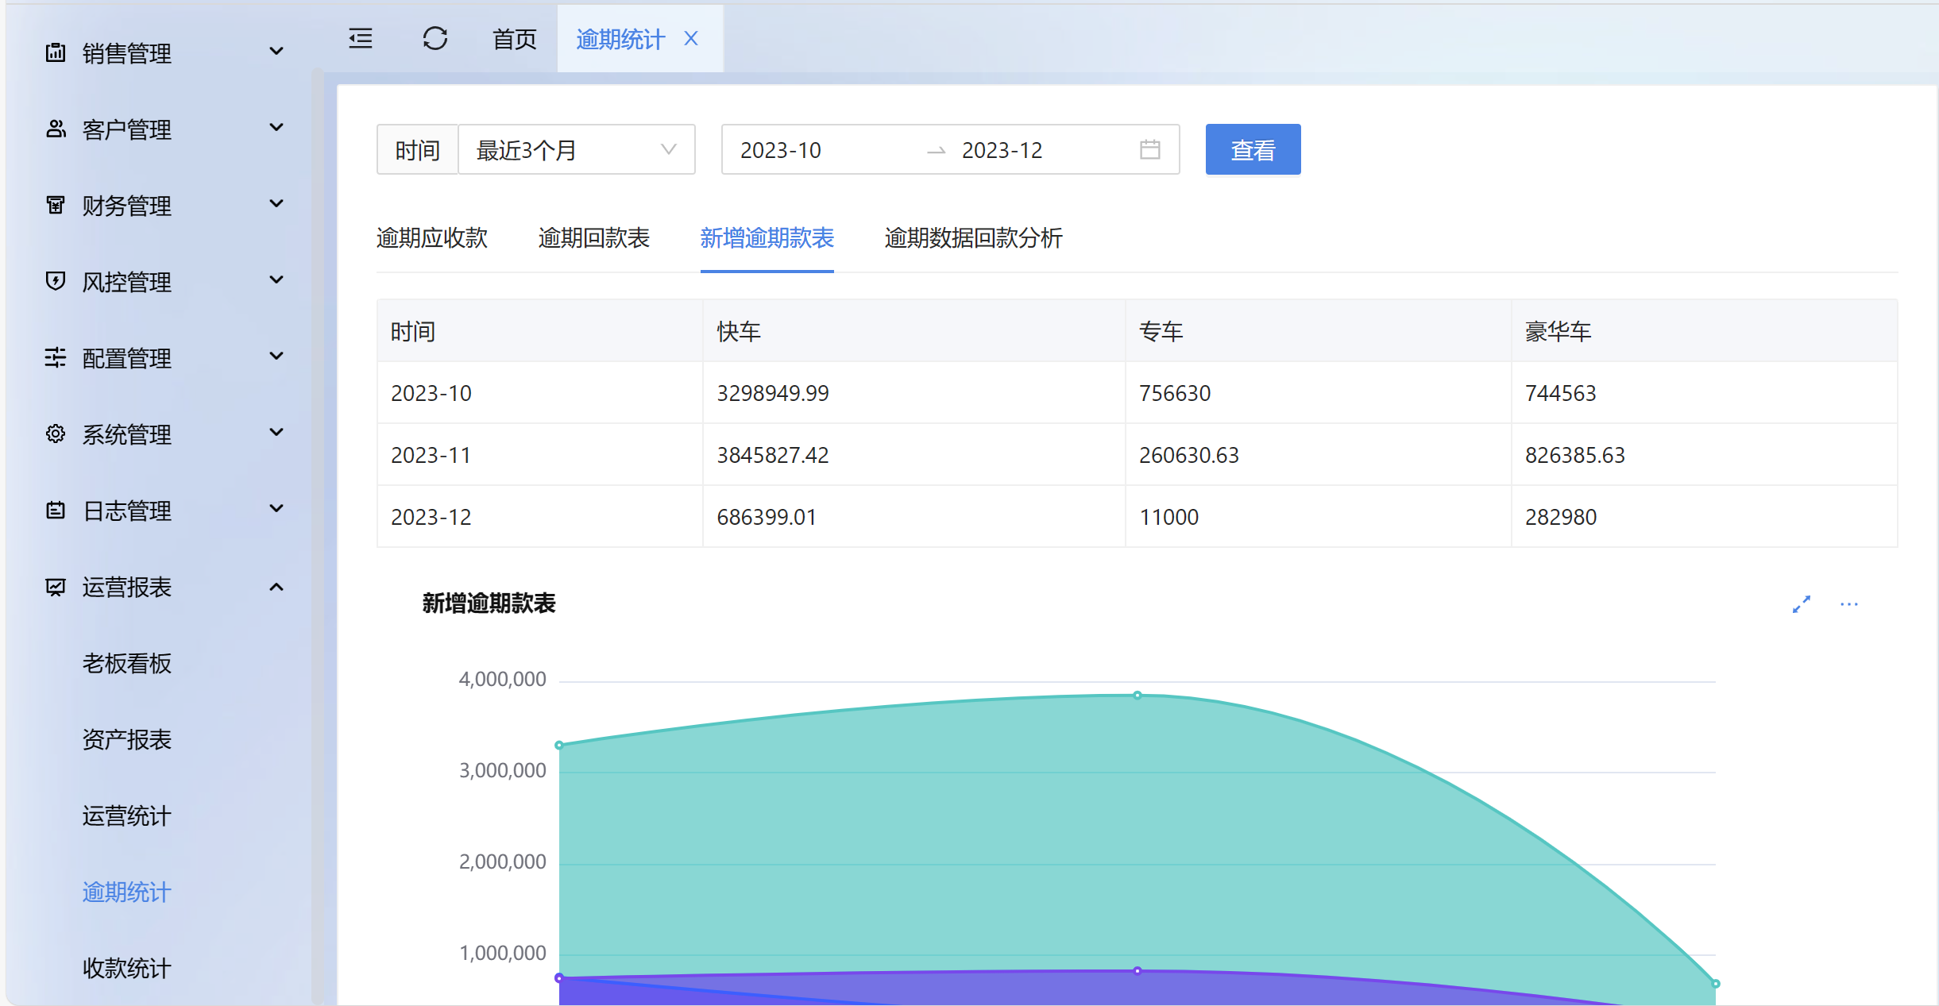
Task: Switch to the 逾期应收款 tab
Action: click(431, 237)
